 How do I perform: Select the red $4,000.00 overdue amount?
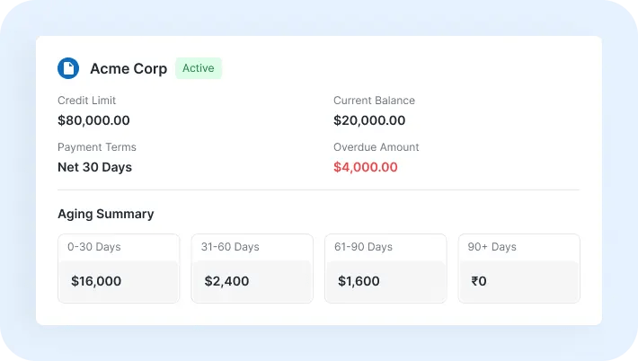[x=366, y=167]
